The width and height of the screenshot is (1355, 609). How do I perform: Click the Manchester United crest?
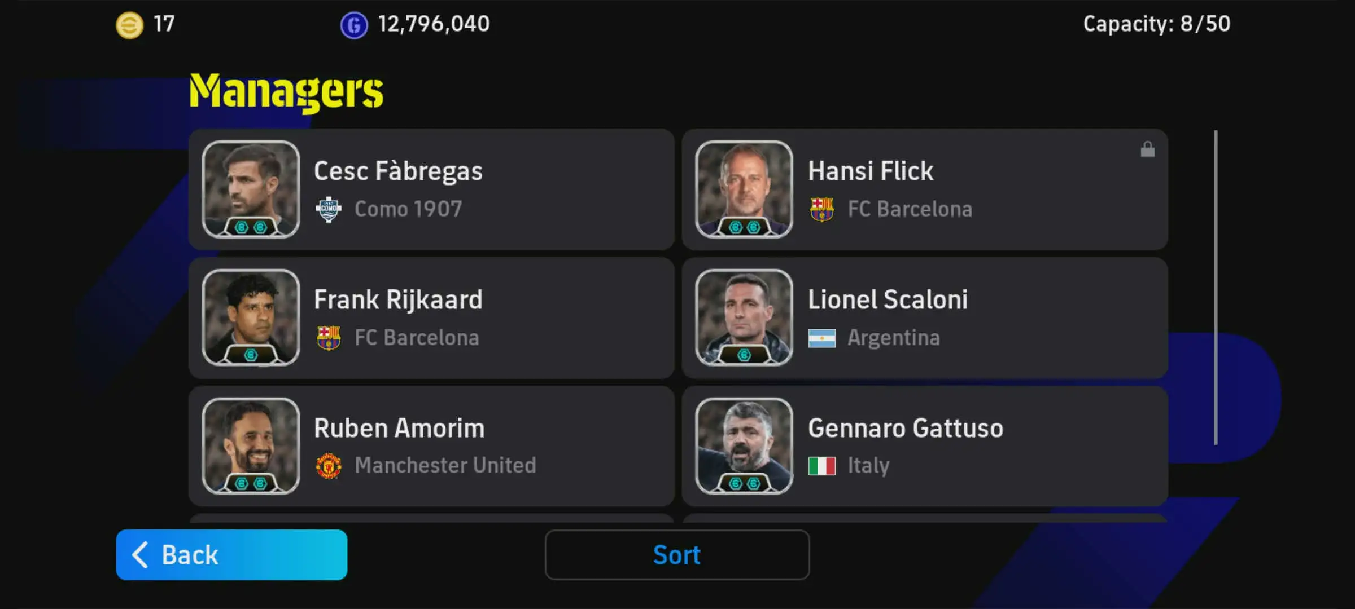(x=329, y=466)
